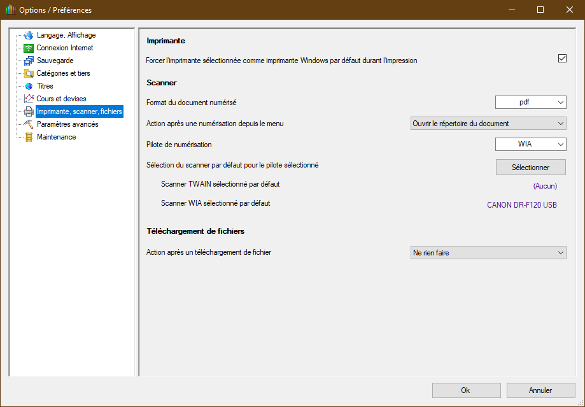Click the Paramètres avancés tools icon
Viewport: 585px width, 407px height.
[x=29, y=125]
